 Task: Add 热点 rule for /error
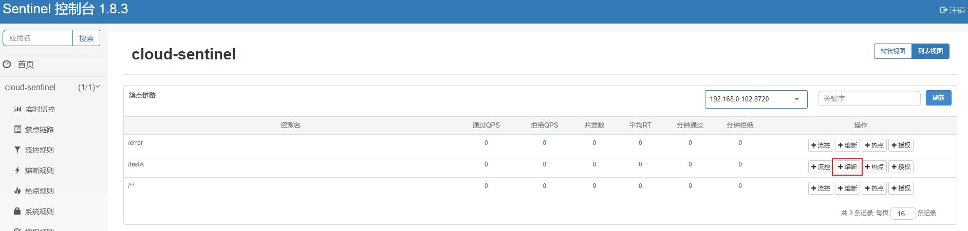[874, 145]
